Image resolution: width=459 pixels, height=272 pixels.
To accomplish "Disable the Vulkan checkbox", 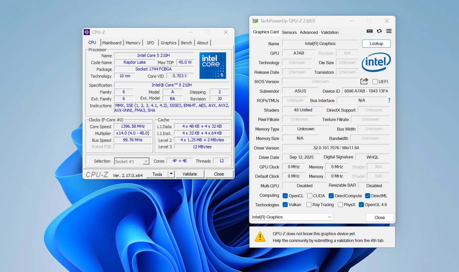I will pos(286,205).
